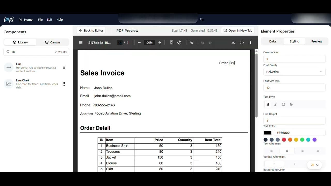This screenshot has width=331, height=186.
Task: Select the Line component
Action: (x=36, y=67)
